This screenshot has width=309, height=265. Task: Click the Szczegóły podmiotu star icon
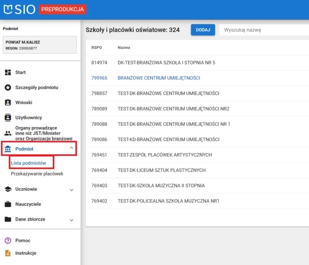pyautogui.click(x=8, y=88)
